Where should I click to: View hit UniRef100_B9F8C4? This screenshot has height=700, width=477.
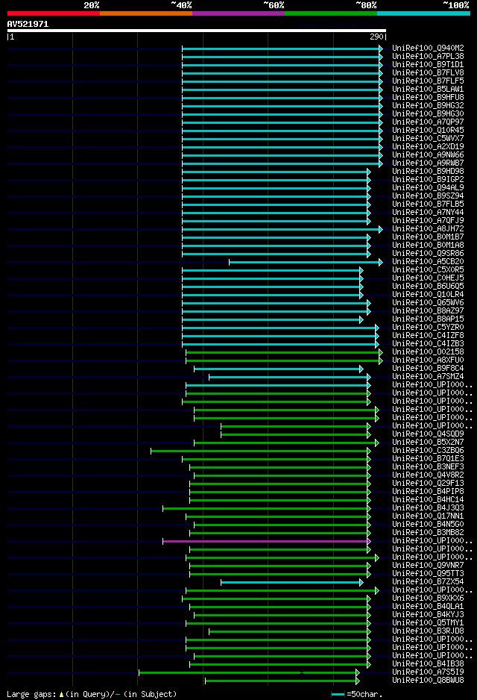coord(428,369)
